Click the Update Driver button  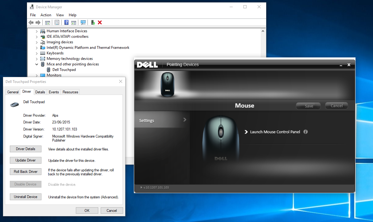click(x=25, y=160)
